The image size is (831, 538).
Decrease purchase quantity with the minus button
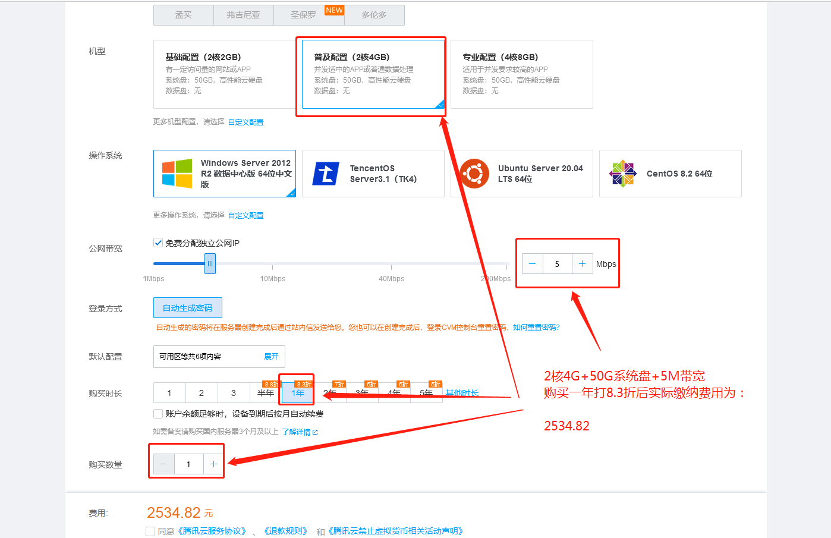pos(163,464)
